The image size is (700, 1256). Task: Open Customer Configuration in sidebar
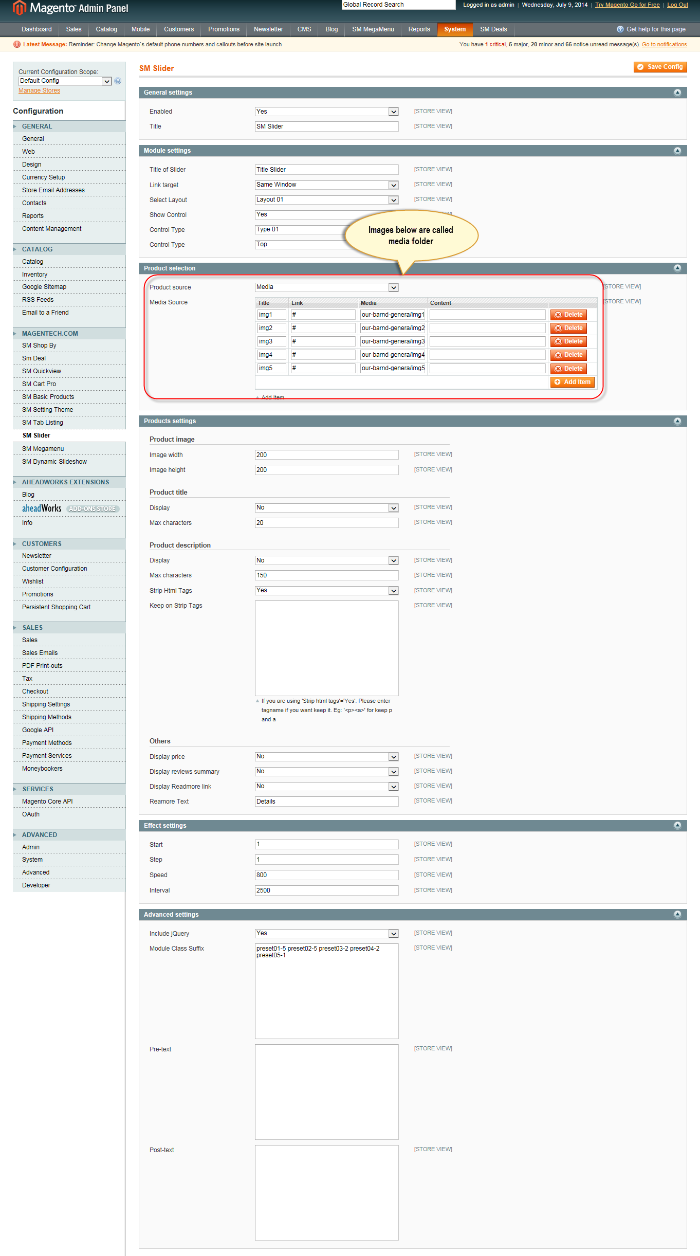point(54,569)
